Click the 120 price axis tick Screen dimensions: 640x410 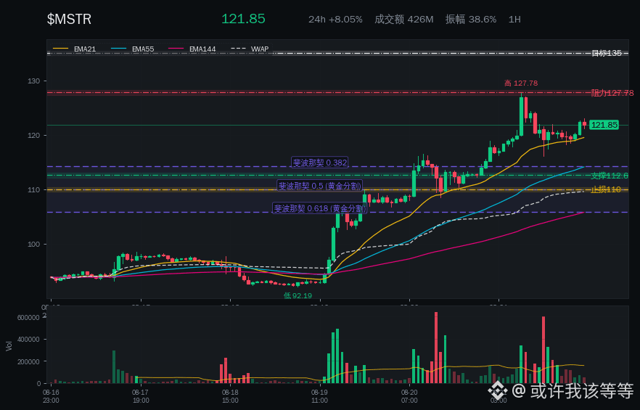tap(34, 136)
